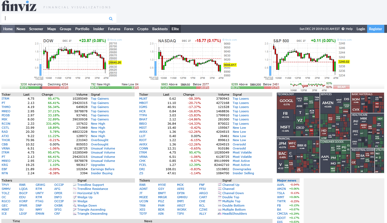Click the Earnings Before signal link
The height and width of the screenshot is (223, 387).
click(x=103, y=169)
